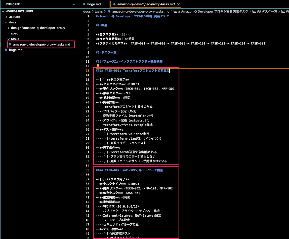Viewport: 289px width, 239px height.
Task: Click the 'terraform.tfvars.example作成' line
Action: pyautogui.click(x=126, y=125)
